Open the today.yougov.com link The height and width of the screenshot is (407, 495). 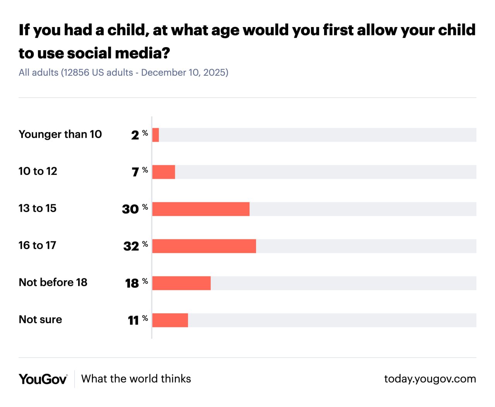pos(430,379)
